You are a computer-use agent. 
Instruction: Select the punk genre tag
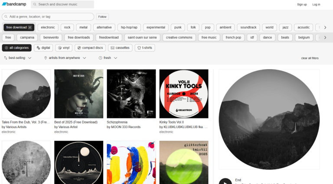click(178, 27)
